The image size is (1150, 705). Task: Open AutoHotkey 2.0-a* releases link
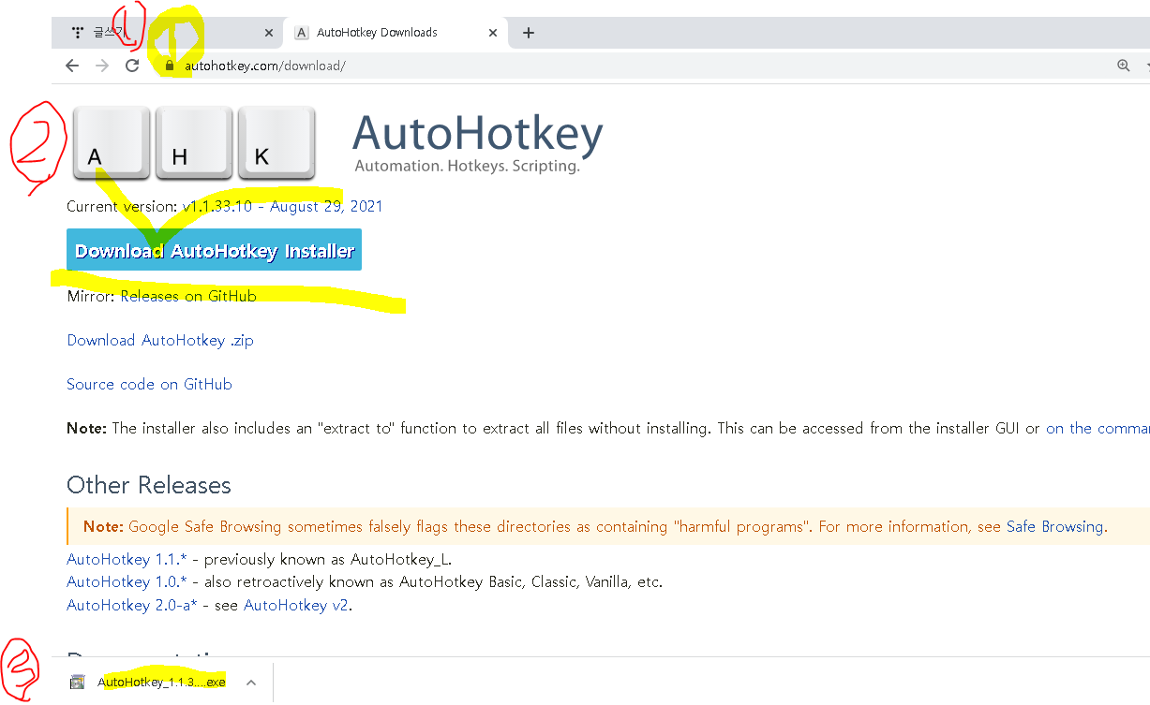(132, 605)
